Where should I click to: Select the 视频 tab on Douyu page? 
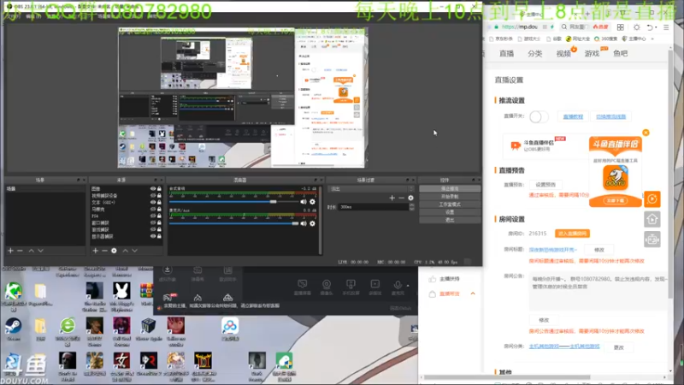tap(563, 54)
